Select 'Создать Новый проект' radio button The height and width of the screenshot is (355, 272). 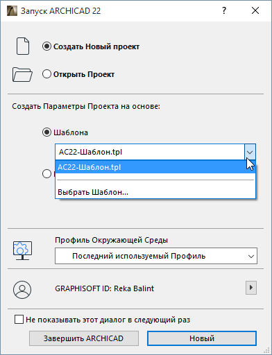click(46, 46)
